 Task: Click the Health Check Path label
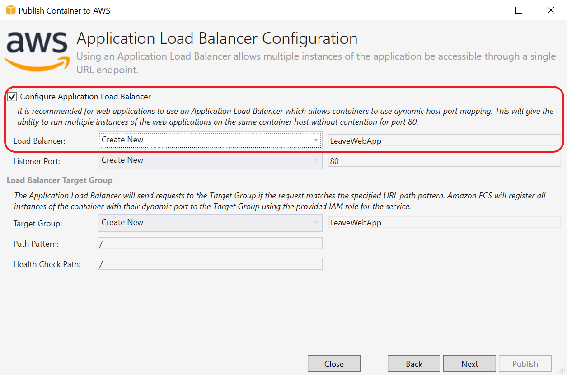click(x=47, y=264)
